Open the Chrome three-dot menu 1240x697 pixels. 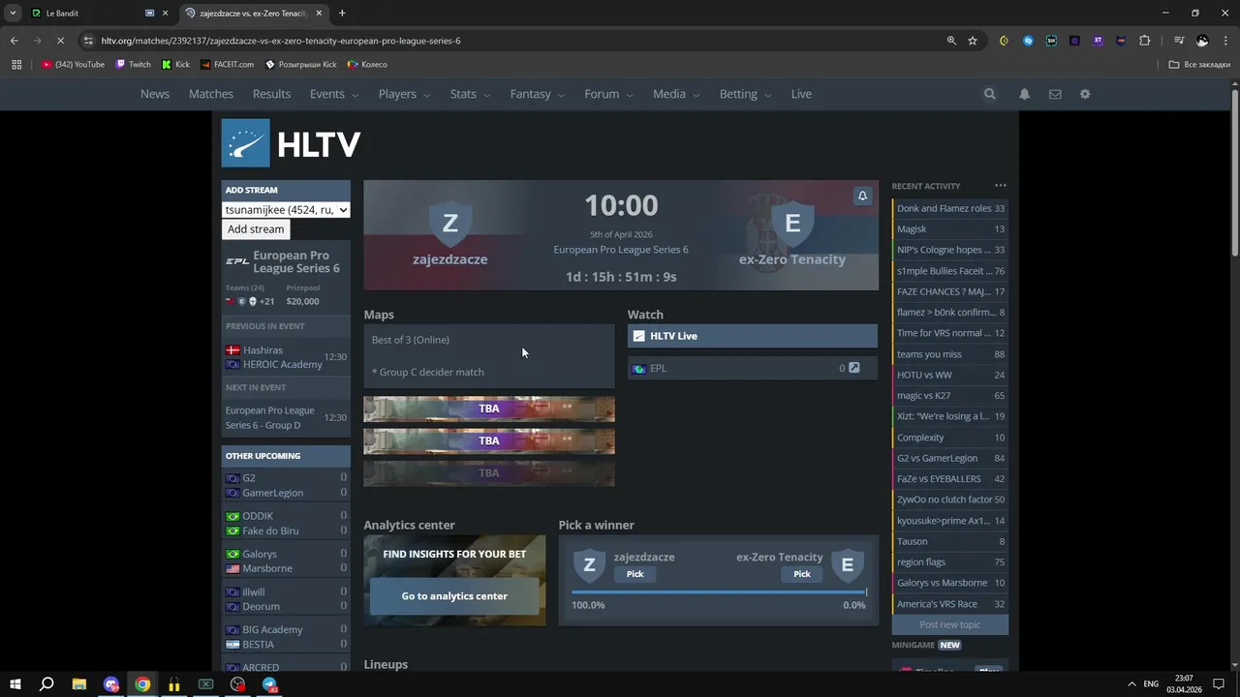point(1225,41)
